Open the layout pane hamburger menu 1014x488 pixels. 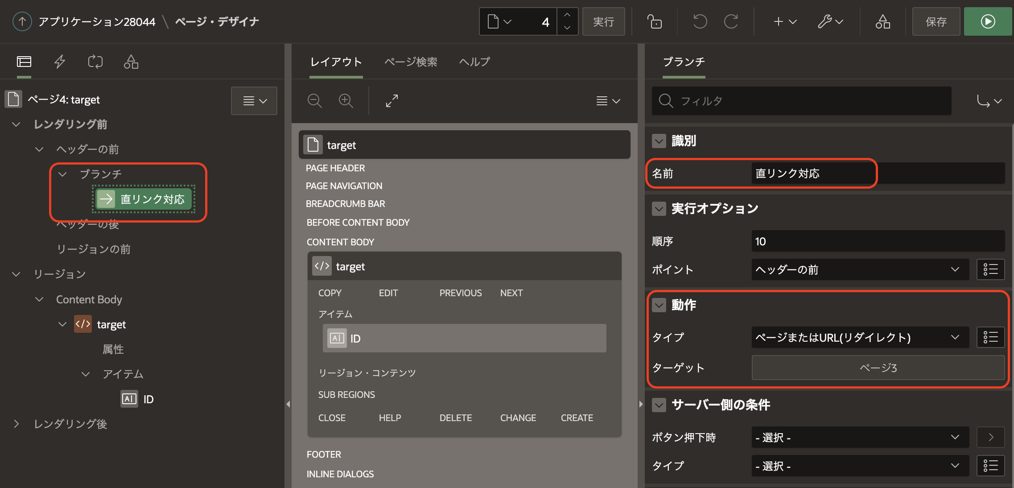(x=608, y=101)
